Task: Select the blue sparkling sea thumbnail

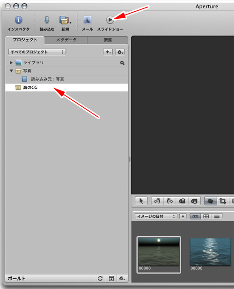Action: (210, 252)
